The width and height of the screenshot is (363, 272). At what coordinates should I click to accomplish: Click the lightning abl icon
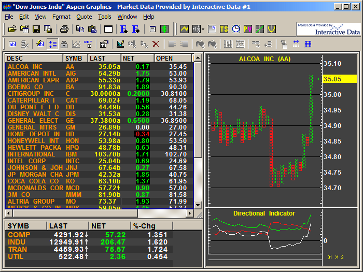tap(40, 44)
